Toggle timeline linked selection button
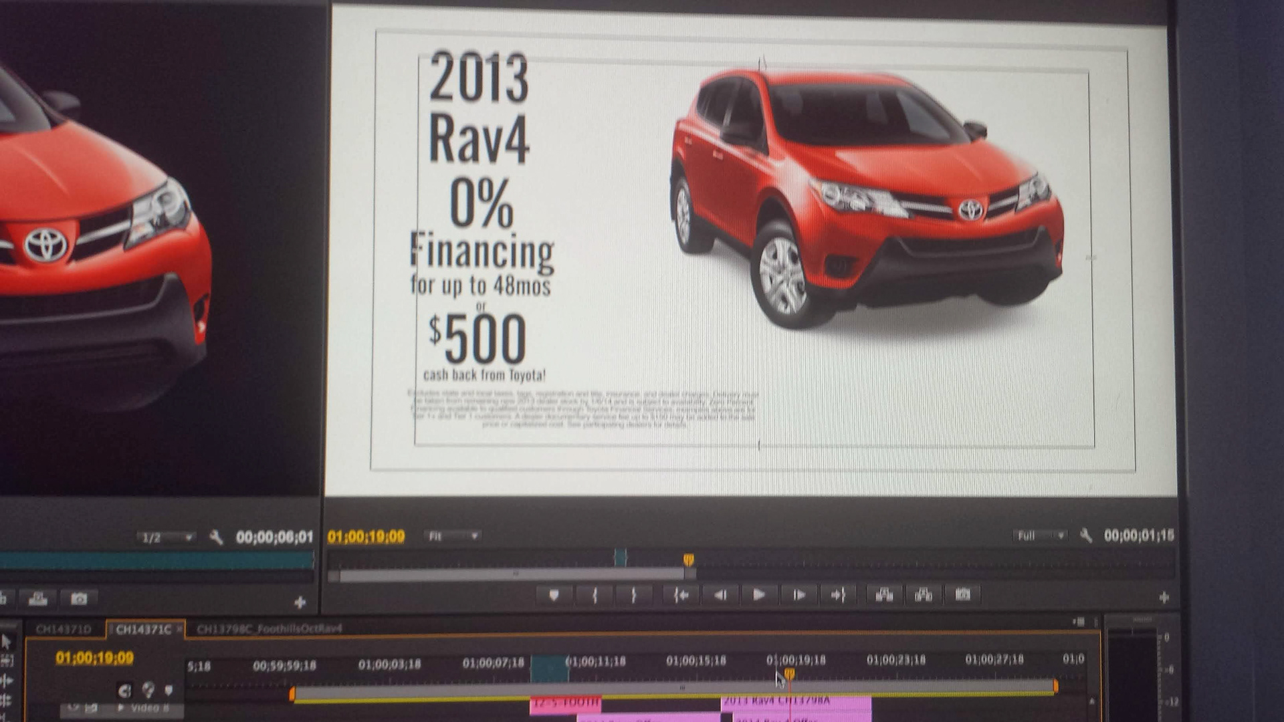Image resolution: width=1284 pixels, height=722 pixels. [x=148, y=691]
